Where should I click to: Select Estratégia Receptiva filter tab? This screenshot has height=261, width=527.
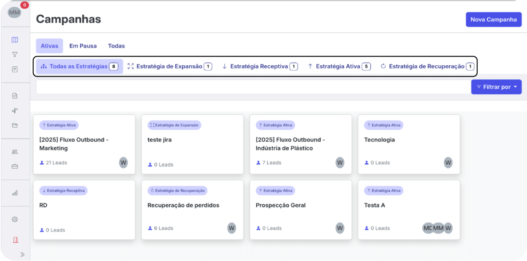[260, 66]
